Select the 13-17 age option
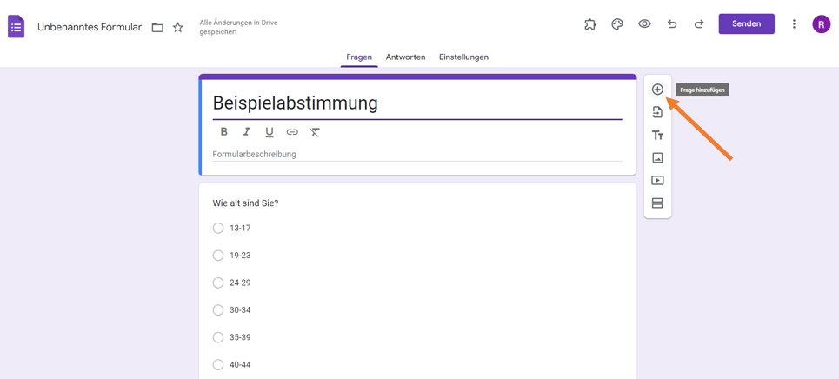This screenshot has height=379, width=839. (218, 229)
